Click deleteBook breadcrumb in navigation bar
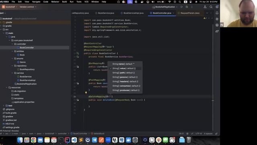 tap(98, 134)
